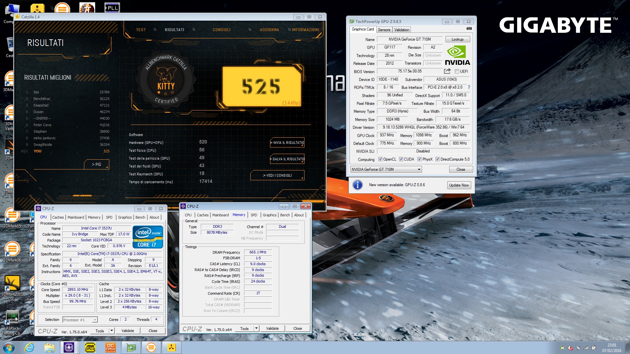
Task: Open the Mainboard tab in left CPU-Z
Action: point(76,217)
